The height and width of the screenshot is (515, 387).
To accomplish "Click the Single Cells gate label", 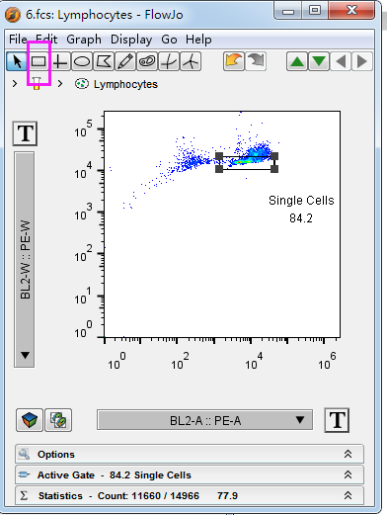I will pos(301,201).
